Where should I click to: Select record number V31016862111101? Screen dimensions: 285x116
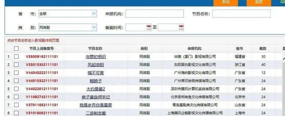pos(42,113)
